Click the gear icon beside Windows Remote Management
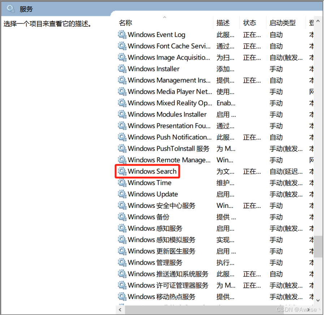The height and width of the screenshot is (315, 324). (x=122, y=160)
